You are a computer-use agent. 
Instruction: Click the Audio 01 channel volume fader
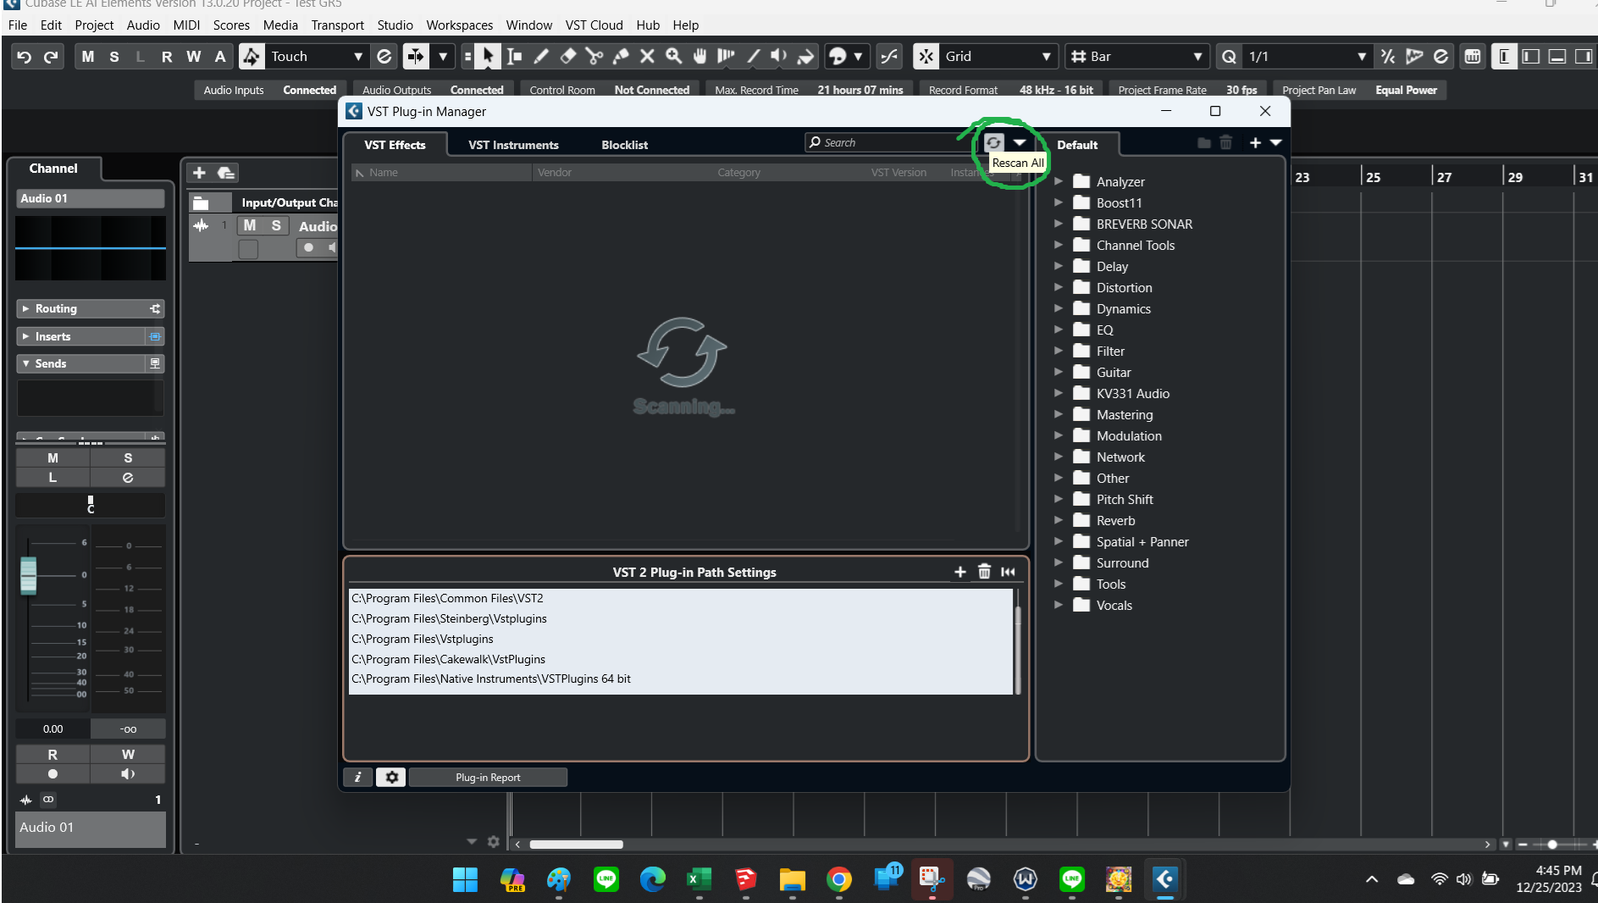click(29, 576)
